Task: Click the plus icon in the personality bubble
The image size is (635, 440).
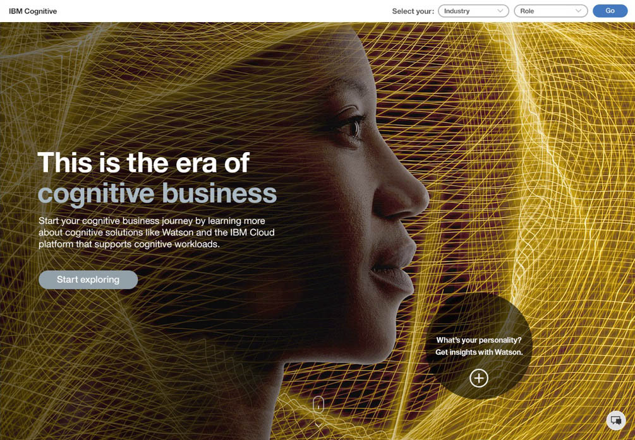Action: click(479, 378)
